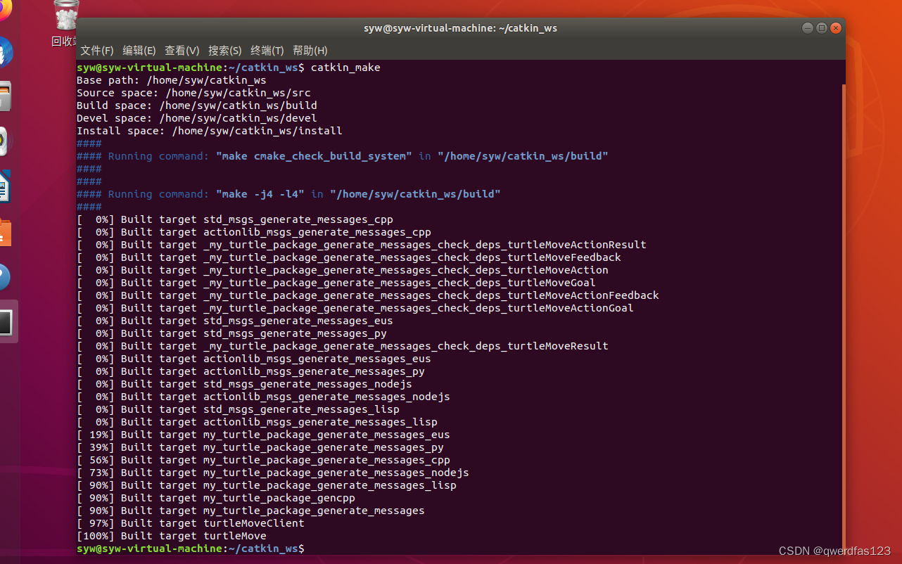Click the 97% 'turtleMoveClient' target line
This screenshot has height=564, width=902.
[x=191, y=523]
